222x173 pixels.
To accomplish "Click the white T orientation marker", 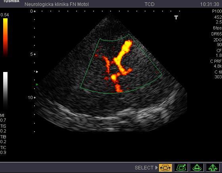I will pos(176,17).
